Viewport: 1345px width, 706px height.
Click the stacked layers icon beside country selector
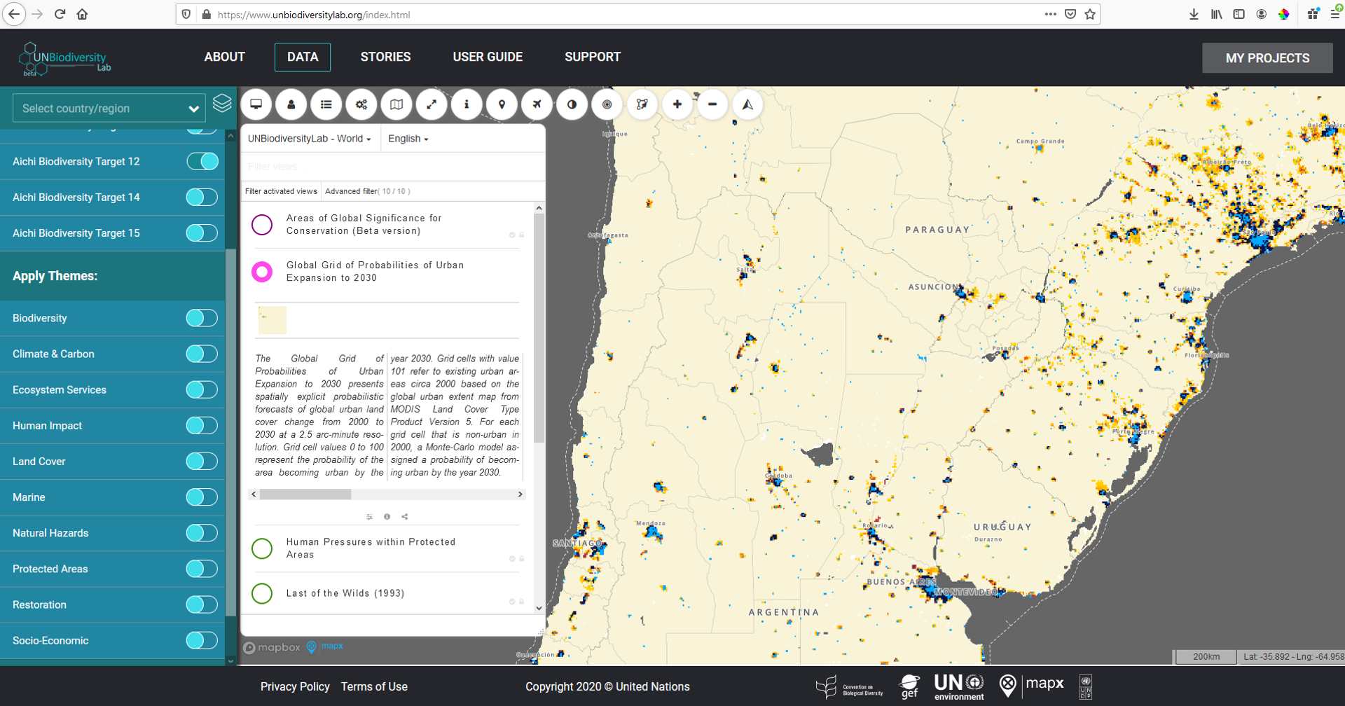[222, 104]
